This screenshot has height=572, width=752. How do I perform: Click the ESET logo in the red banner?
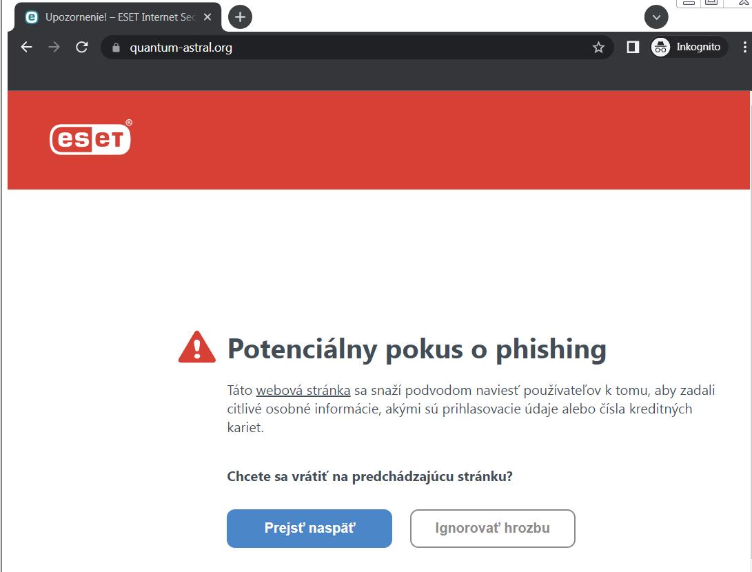(x=90, y=139)
